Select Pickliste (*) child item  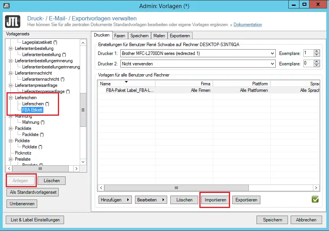click(x=32, y=147)
